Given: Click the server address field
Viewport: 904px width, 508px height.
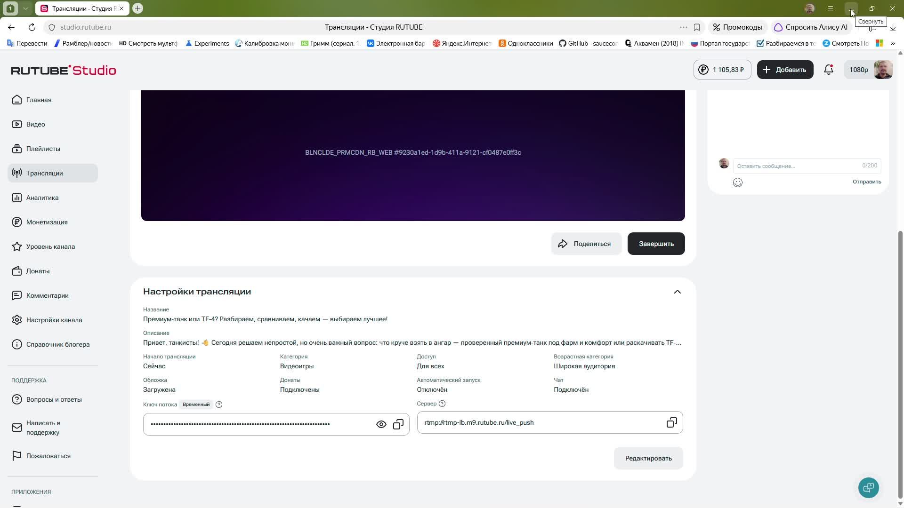Looking at the screenshot, I should coord(550,422).
